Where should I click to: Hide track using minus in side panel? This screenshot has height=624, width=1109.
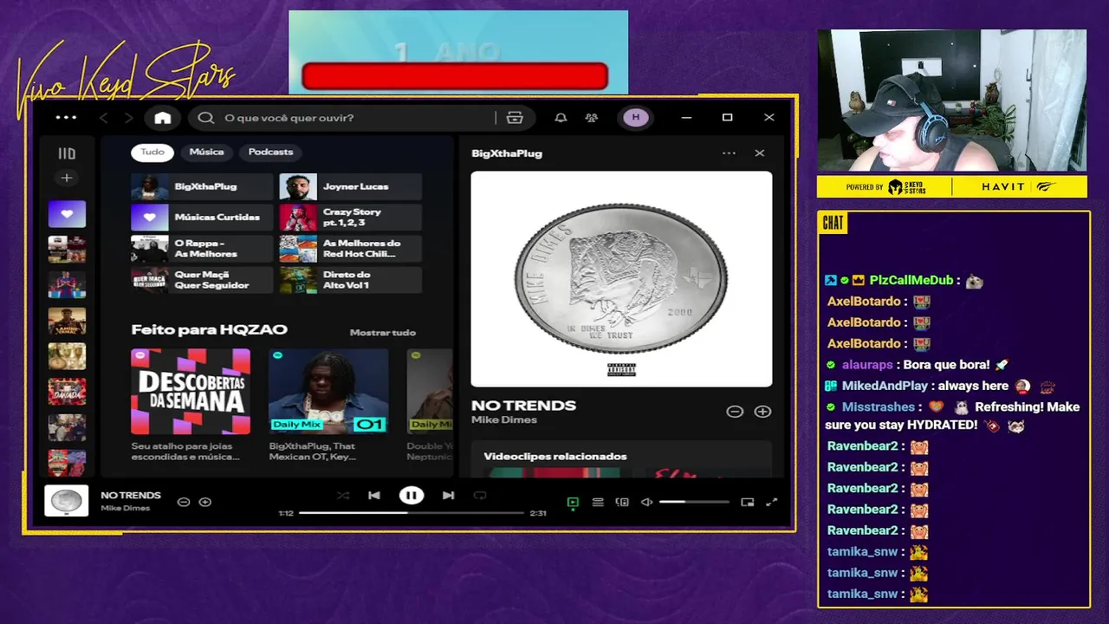pos(735,412)
